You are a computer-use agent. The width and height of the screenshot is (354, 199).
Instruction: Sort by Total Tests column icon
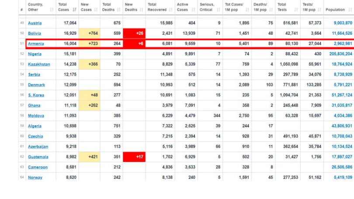pos(296,10)
